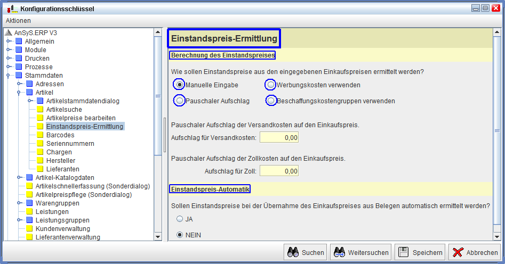Choose Werbungskosten verwenden radio button
This screenshot has width=505, height=264.
271,85
